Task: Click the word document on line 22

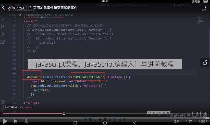Action: click(x=34, y=77)
